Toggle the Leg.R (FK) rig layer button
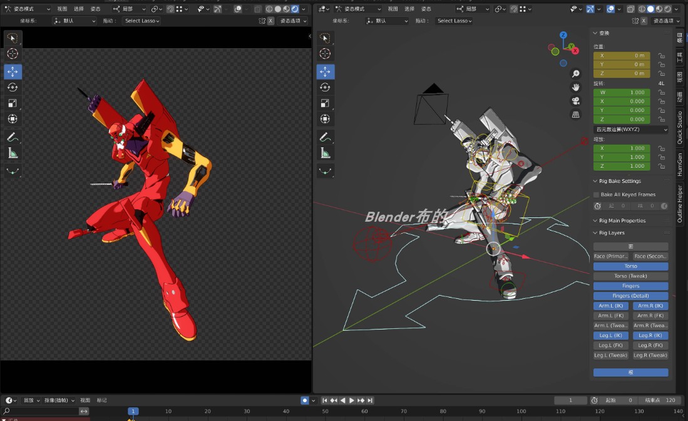 click(x=650, y=345)
